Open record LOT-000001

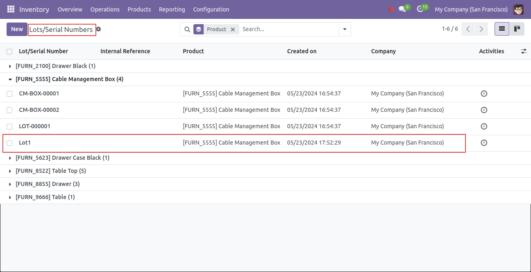point(35,126)
